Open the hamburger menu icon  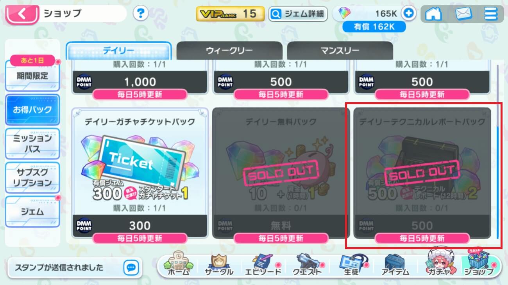(490, 14)
